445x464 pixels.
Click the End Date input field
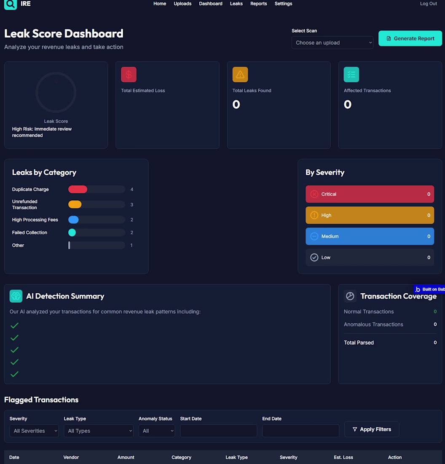[300, 431]
